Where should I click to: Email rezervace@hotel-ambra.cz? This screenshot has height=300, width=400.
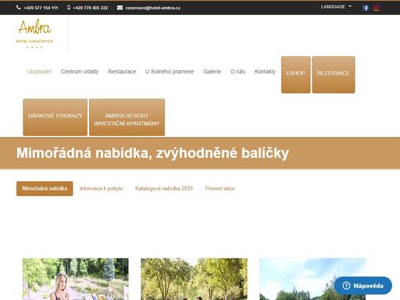click(153, 8)
